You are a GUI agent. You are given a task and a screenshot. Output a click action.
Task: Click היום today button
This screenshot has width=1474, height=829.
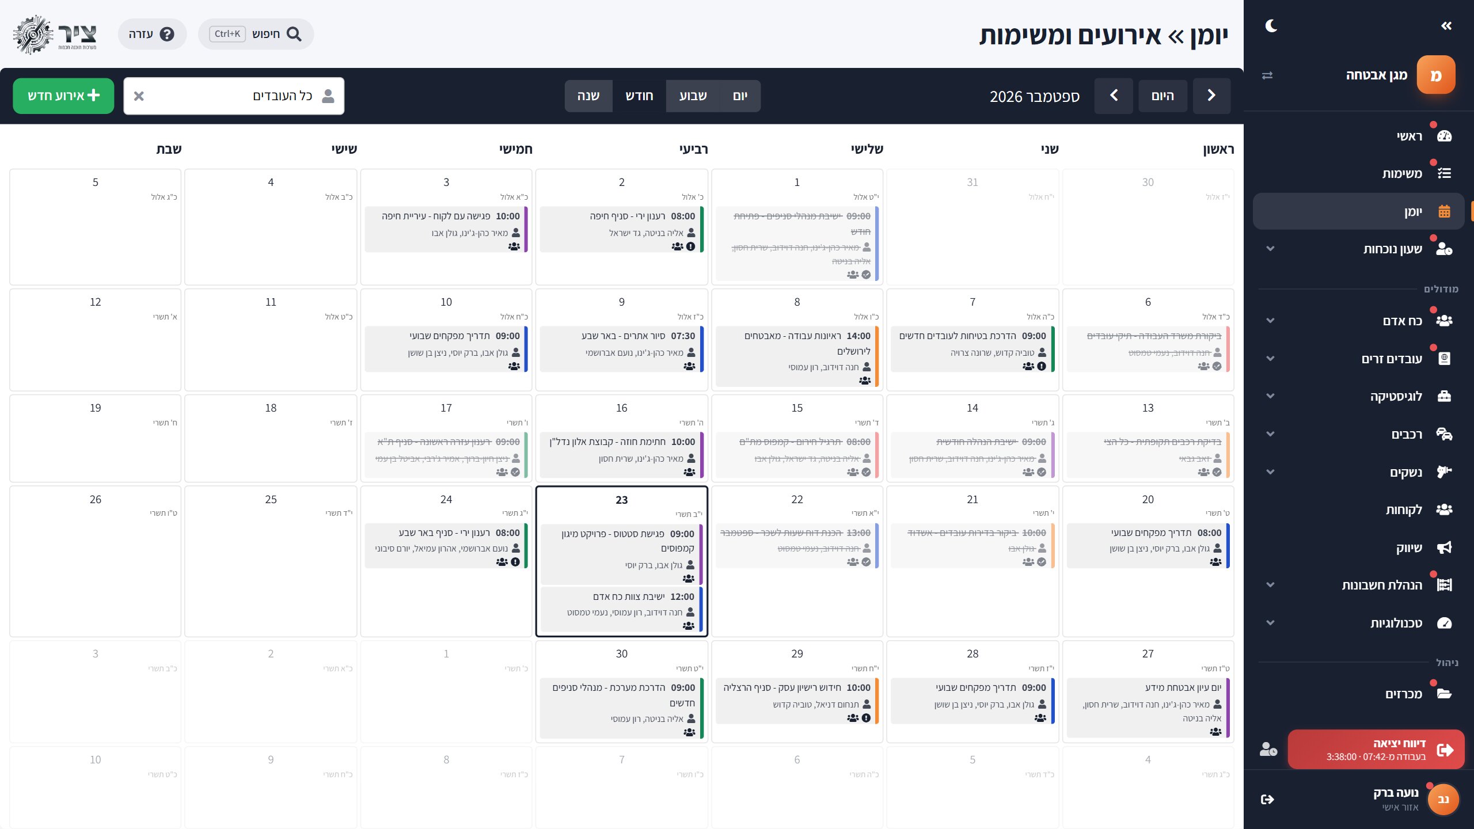pos(1163,96)
